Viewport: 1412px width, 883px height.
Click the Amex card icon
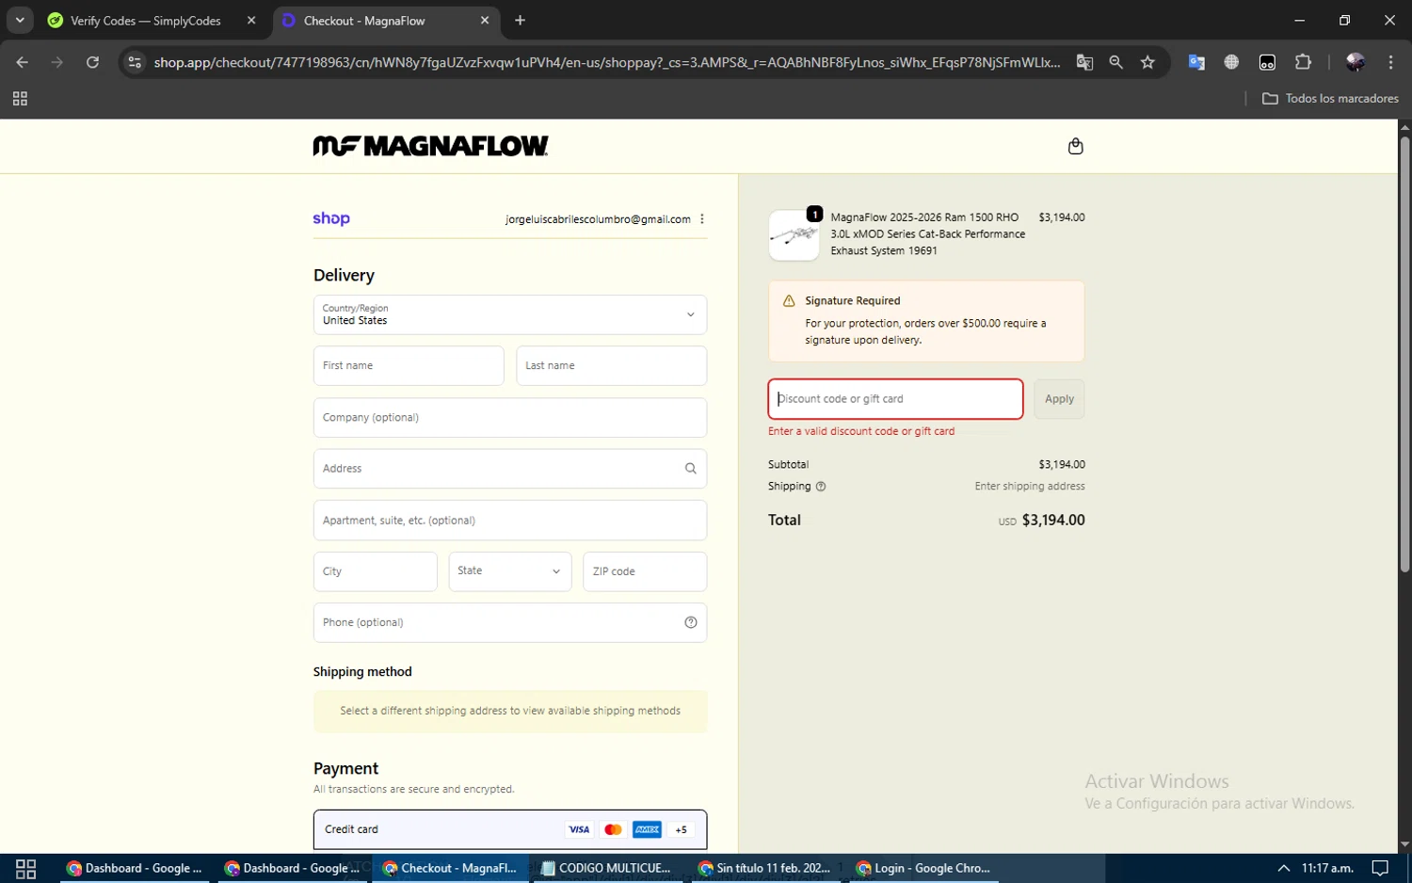pyautogui.click(x=647, y=829)
